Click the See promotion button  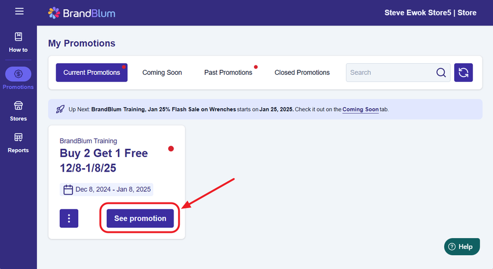coord(140,219)
